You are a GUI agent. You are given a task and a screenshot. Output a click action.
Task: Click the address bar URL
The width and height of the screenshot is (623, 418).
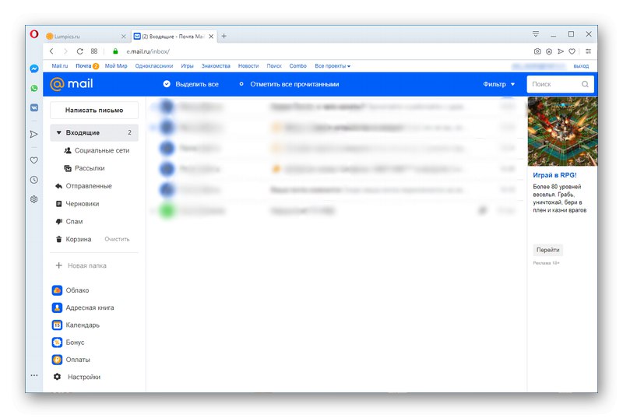click(x=148, y=51)
